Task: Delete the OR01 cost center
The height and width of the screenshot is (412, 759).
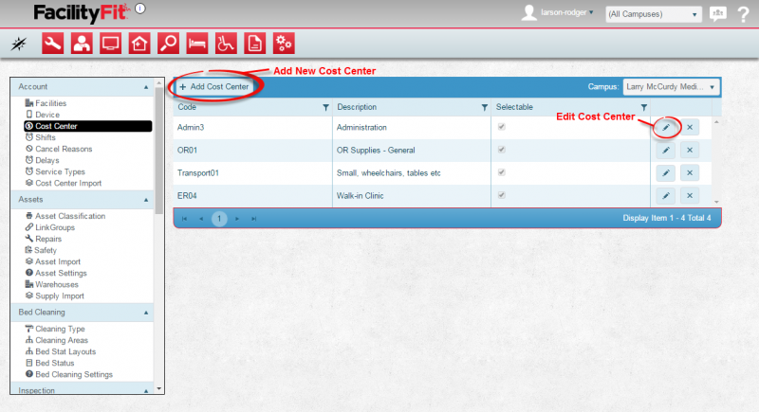Action: 690,151
